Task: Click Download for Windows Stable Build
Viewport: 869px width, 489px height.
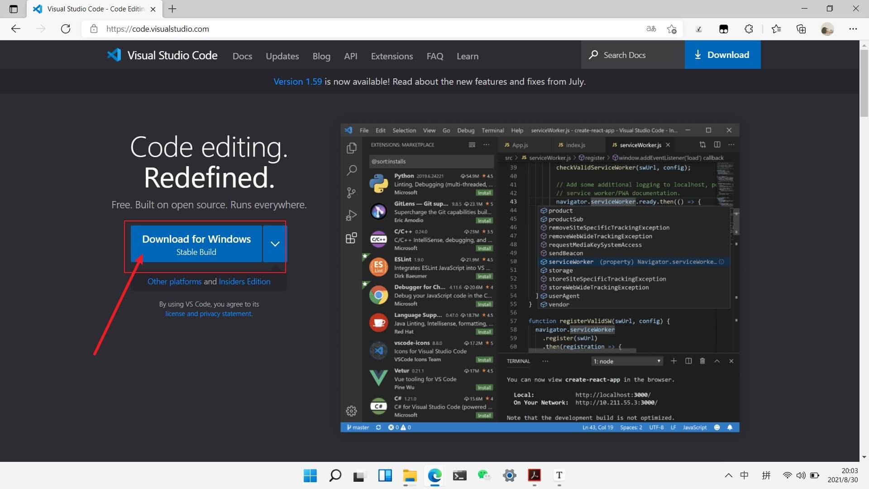Action: click(x=196, y=244)
